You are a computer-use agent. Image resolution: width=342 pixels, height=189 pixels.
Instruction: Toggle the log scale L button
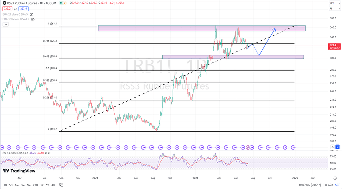click(x=337, y=147)
